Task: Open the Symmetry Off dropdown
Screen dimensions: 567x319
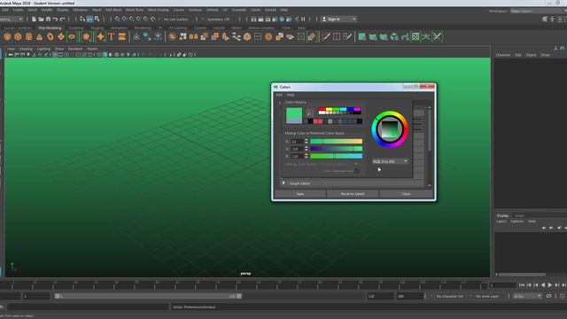Action: (219, 19)
